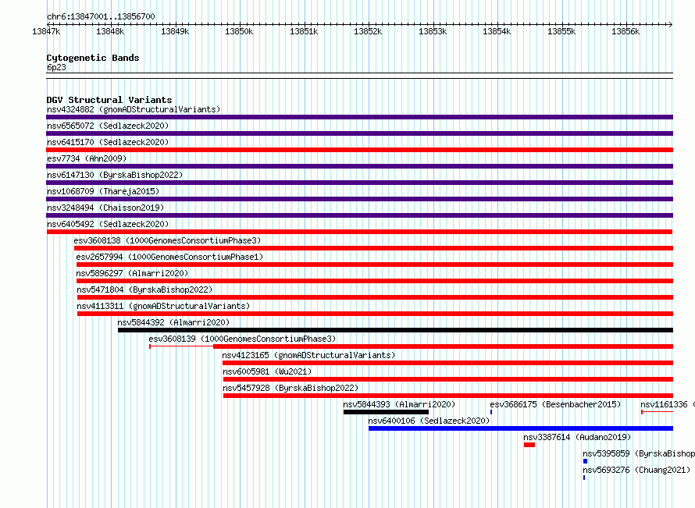Click the red bar for nsv5471804
695x508 pixels.
[x=375, y=297]
